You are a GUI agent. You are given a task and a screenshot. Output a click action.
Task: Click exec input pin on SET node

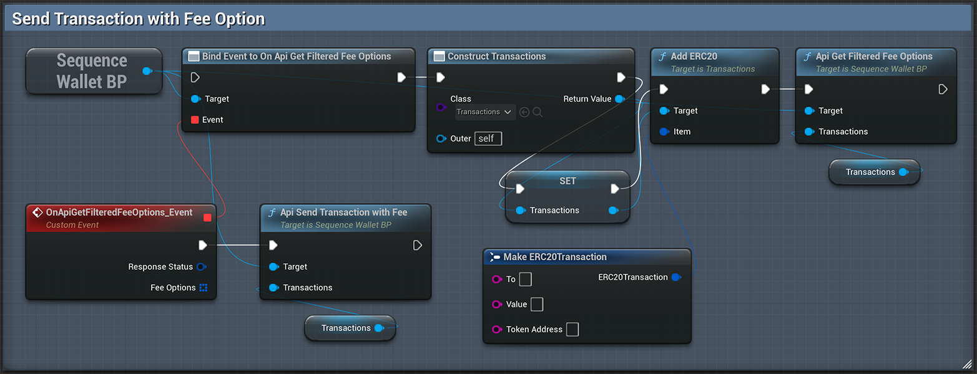point(521,189)
